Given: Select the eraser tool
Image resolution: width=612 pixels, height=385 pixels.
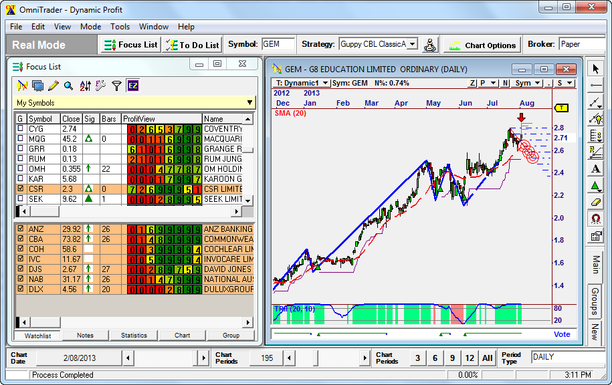Looking at the screenshot, I should pyautogui.click(x=595, y=202).
